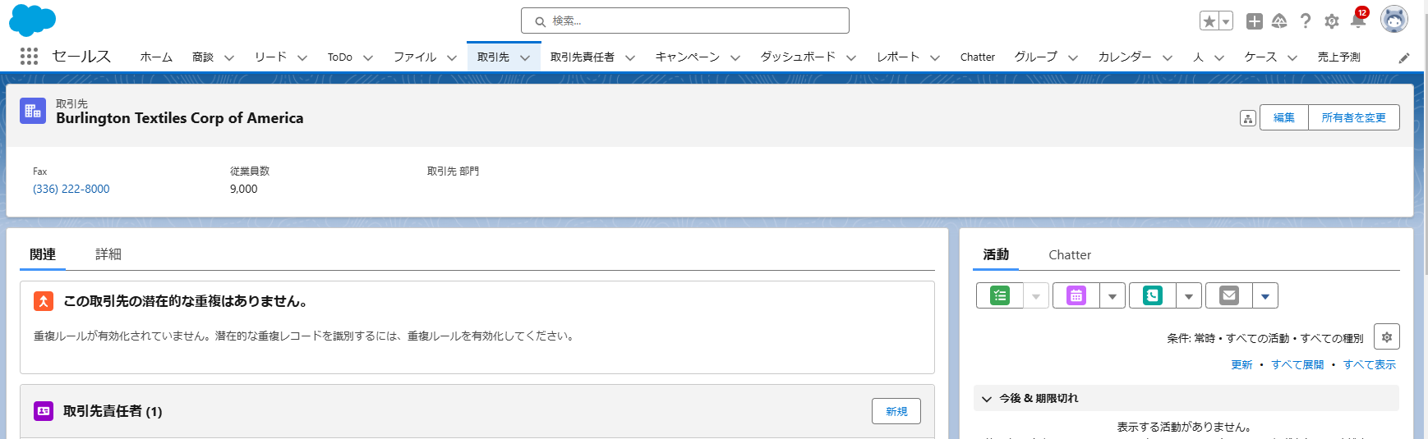Viewport: 1428px width, 439px height.
Task: Open activity filter settings gear
Action: tap(1387, 336)
